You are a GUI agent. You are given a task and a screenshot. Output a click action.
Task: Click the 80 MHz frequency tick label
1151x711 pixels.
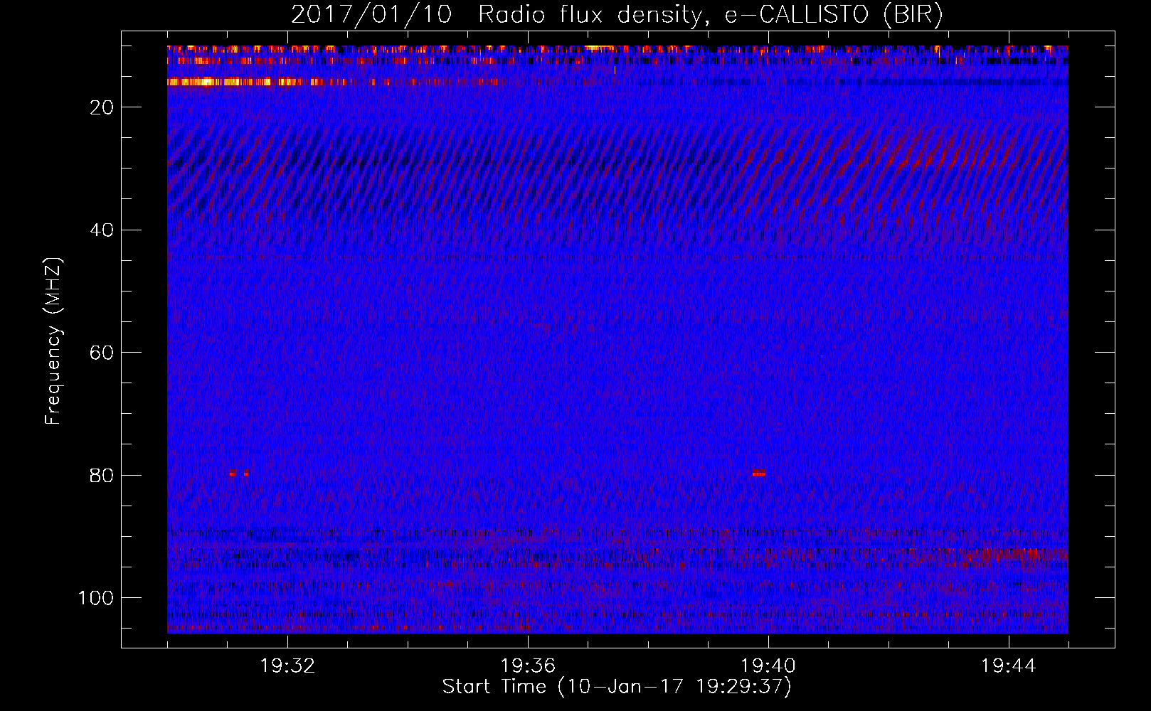pyautogui.click(x=102, y=476)
